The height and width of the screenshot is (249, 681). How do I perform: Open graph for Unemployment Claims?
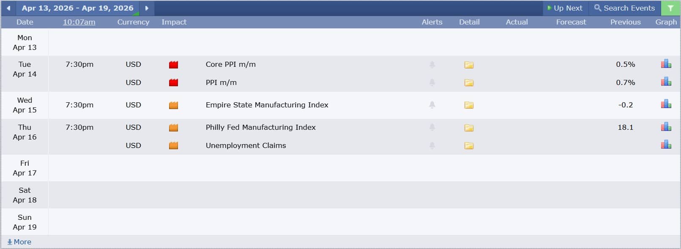(666, 145)
